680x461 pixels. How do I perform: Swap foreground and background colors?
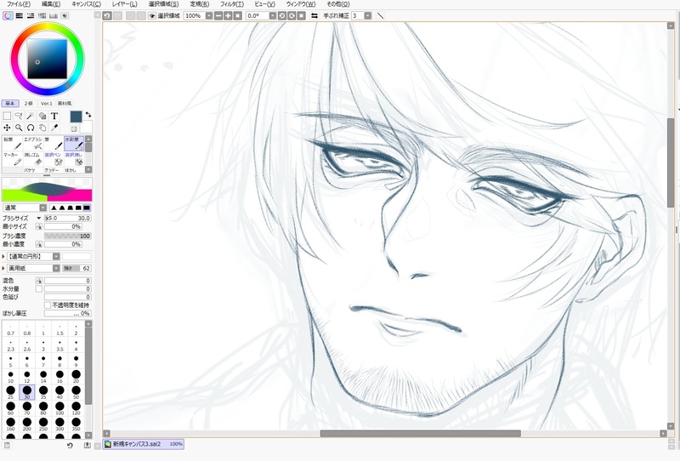(88, 115)
